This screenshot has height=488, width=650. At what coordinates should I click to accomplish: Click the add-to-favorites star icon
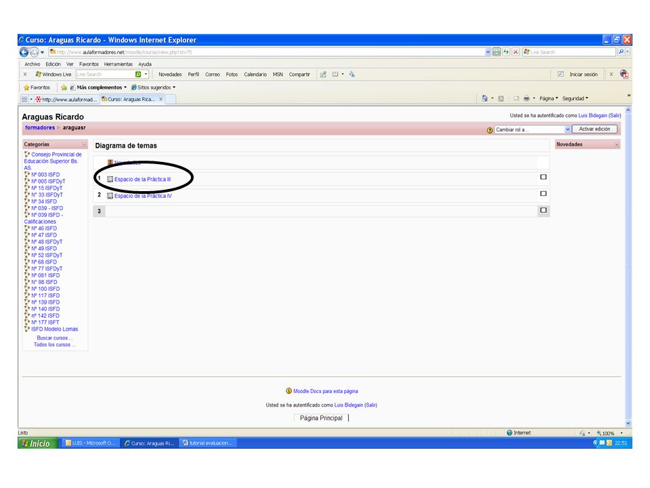(x=64, y=87)
